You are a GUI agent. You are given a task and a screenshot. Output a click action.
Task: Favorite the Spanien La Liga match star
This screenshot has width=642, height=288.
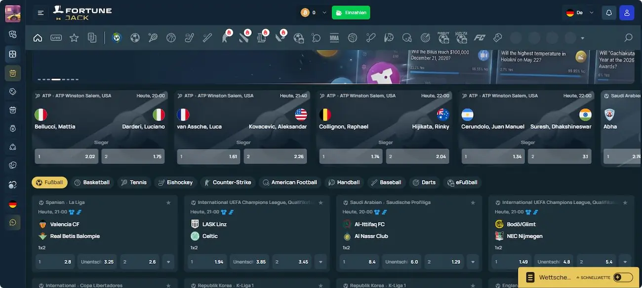(x=168, y=203)
